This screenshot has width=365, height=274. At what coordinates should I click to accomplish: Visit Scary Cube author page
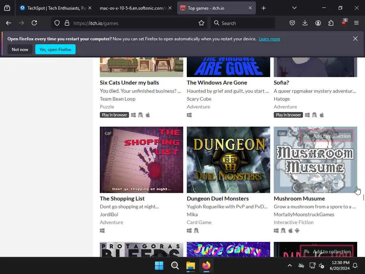click(199, 99)
